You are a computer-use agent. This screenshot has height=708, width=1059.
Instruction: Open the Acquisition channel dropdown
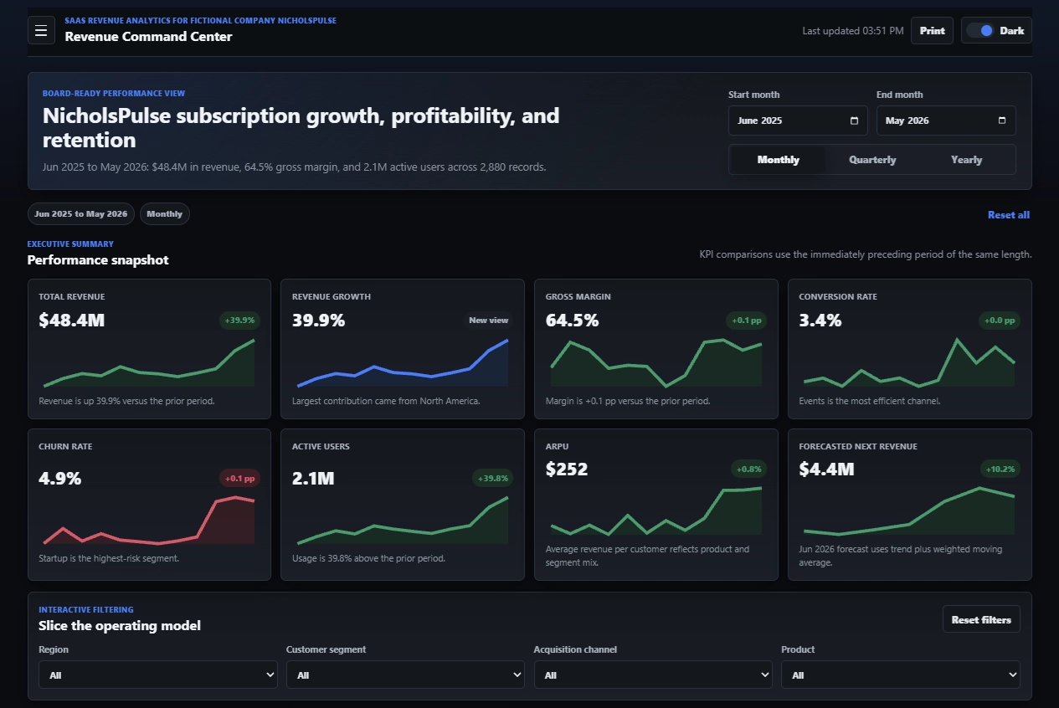tap(653, 675)
